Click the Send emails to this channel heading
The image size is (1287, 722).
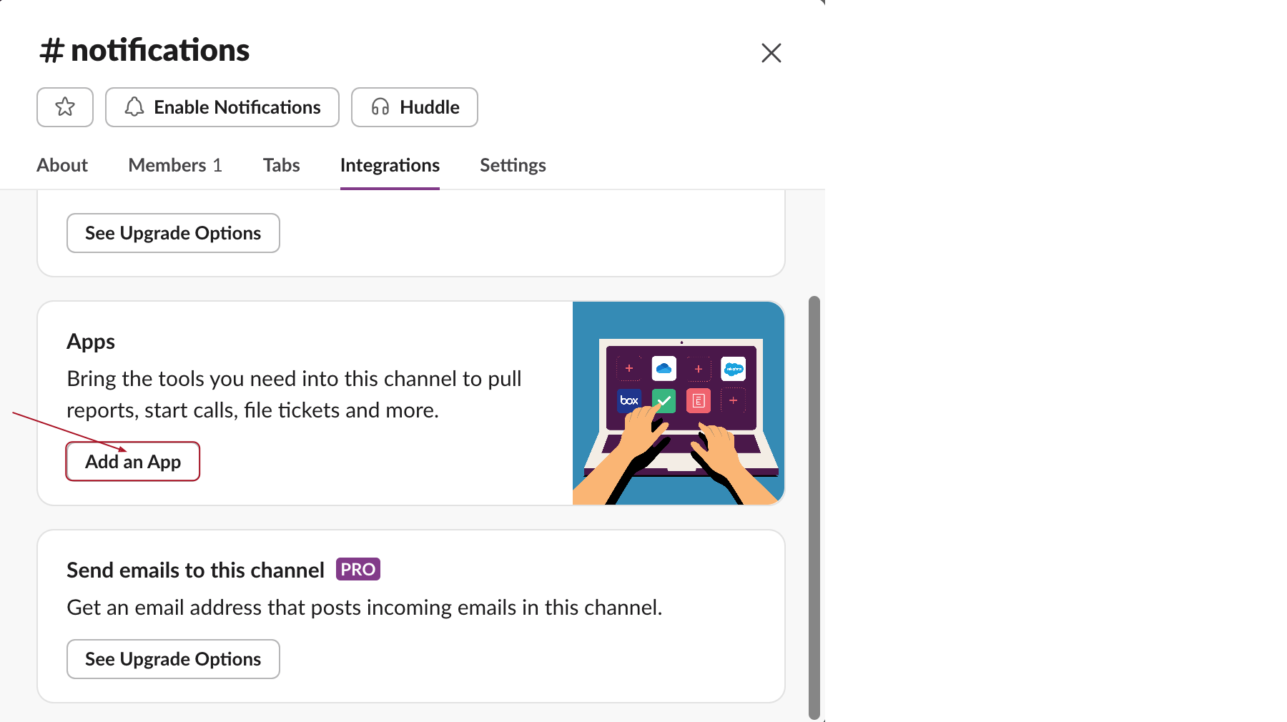tap(195, 570)
